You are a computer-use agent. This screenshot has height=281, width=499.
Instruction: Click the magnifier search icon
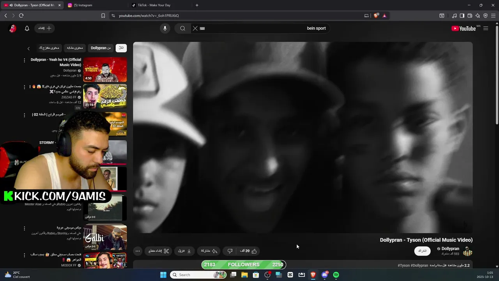pyautogui.click(x=182, y=28)
